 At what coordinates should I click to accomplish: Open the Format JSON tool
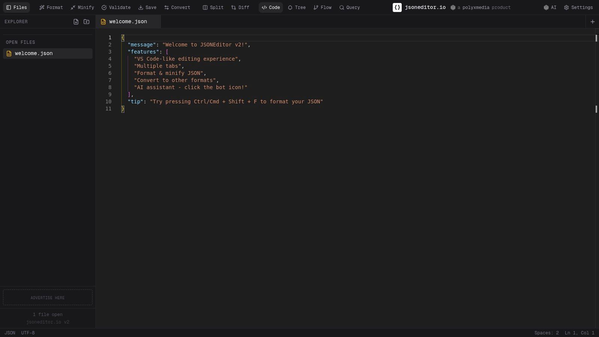51,7
